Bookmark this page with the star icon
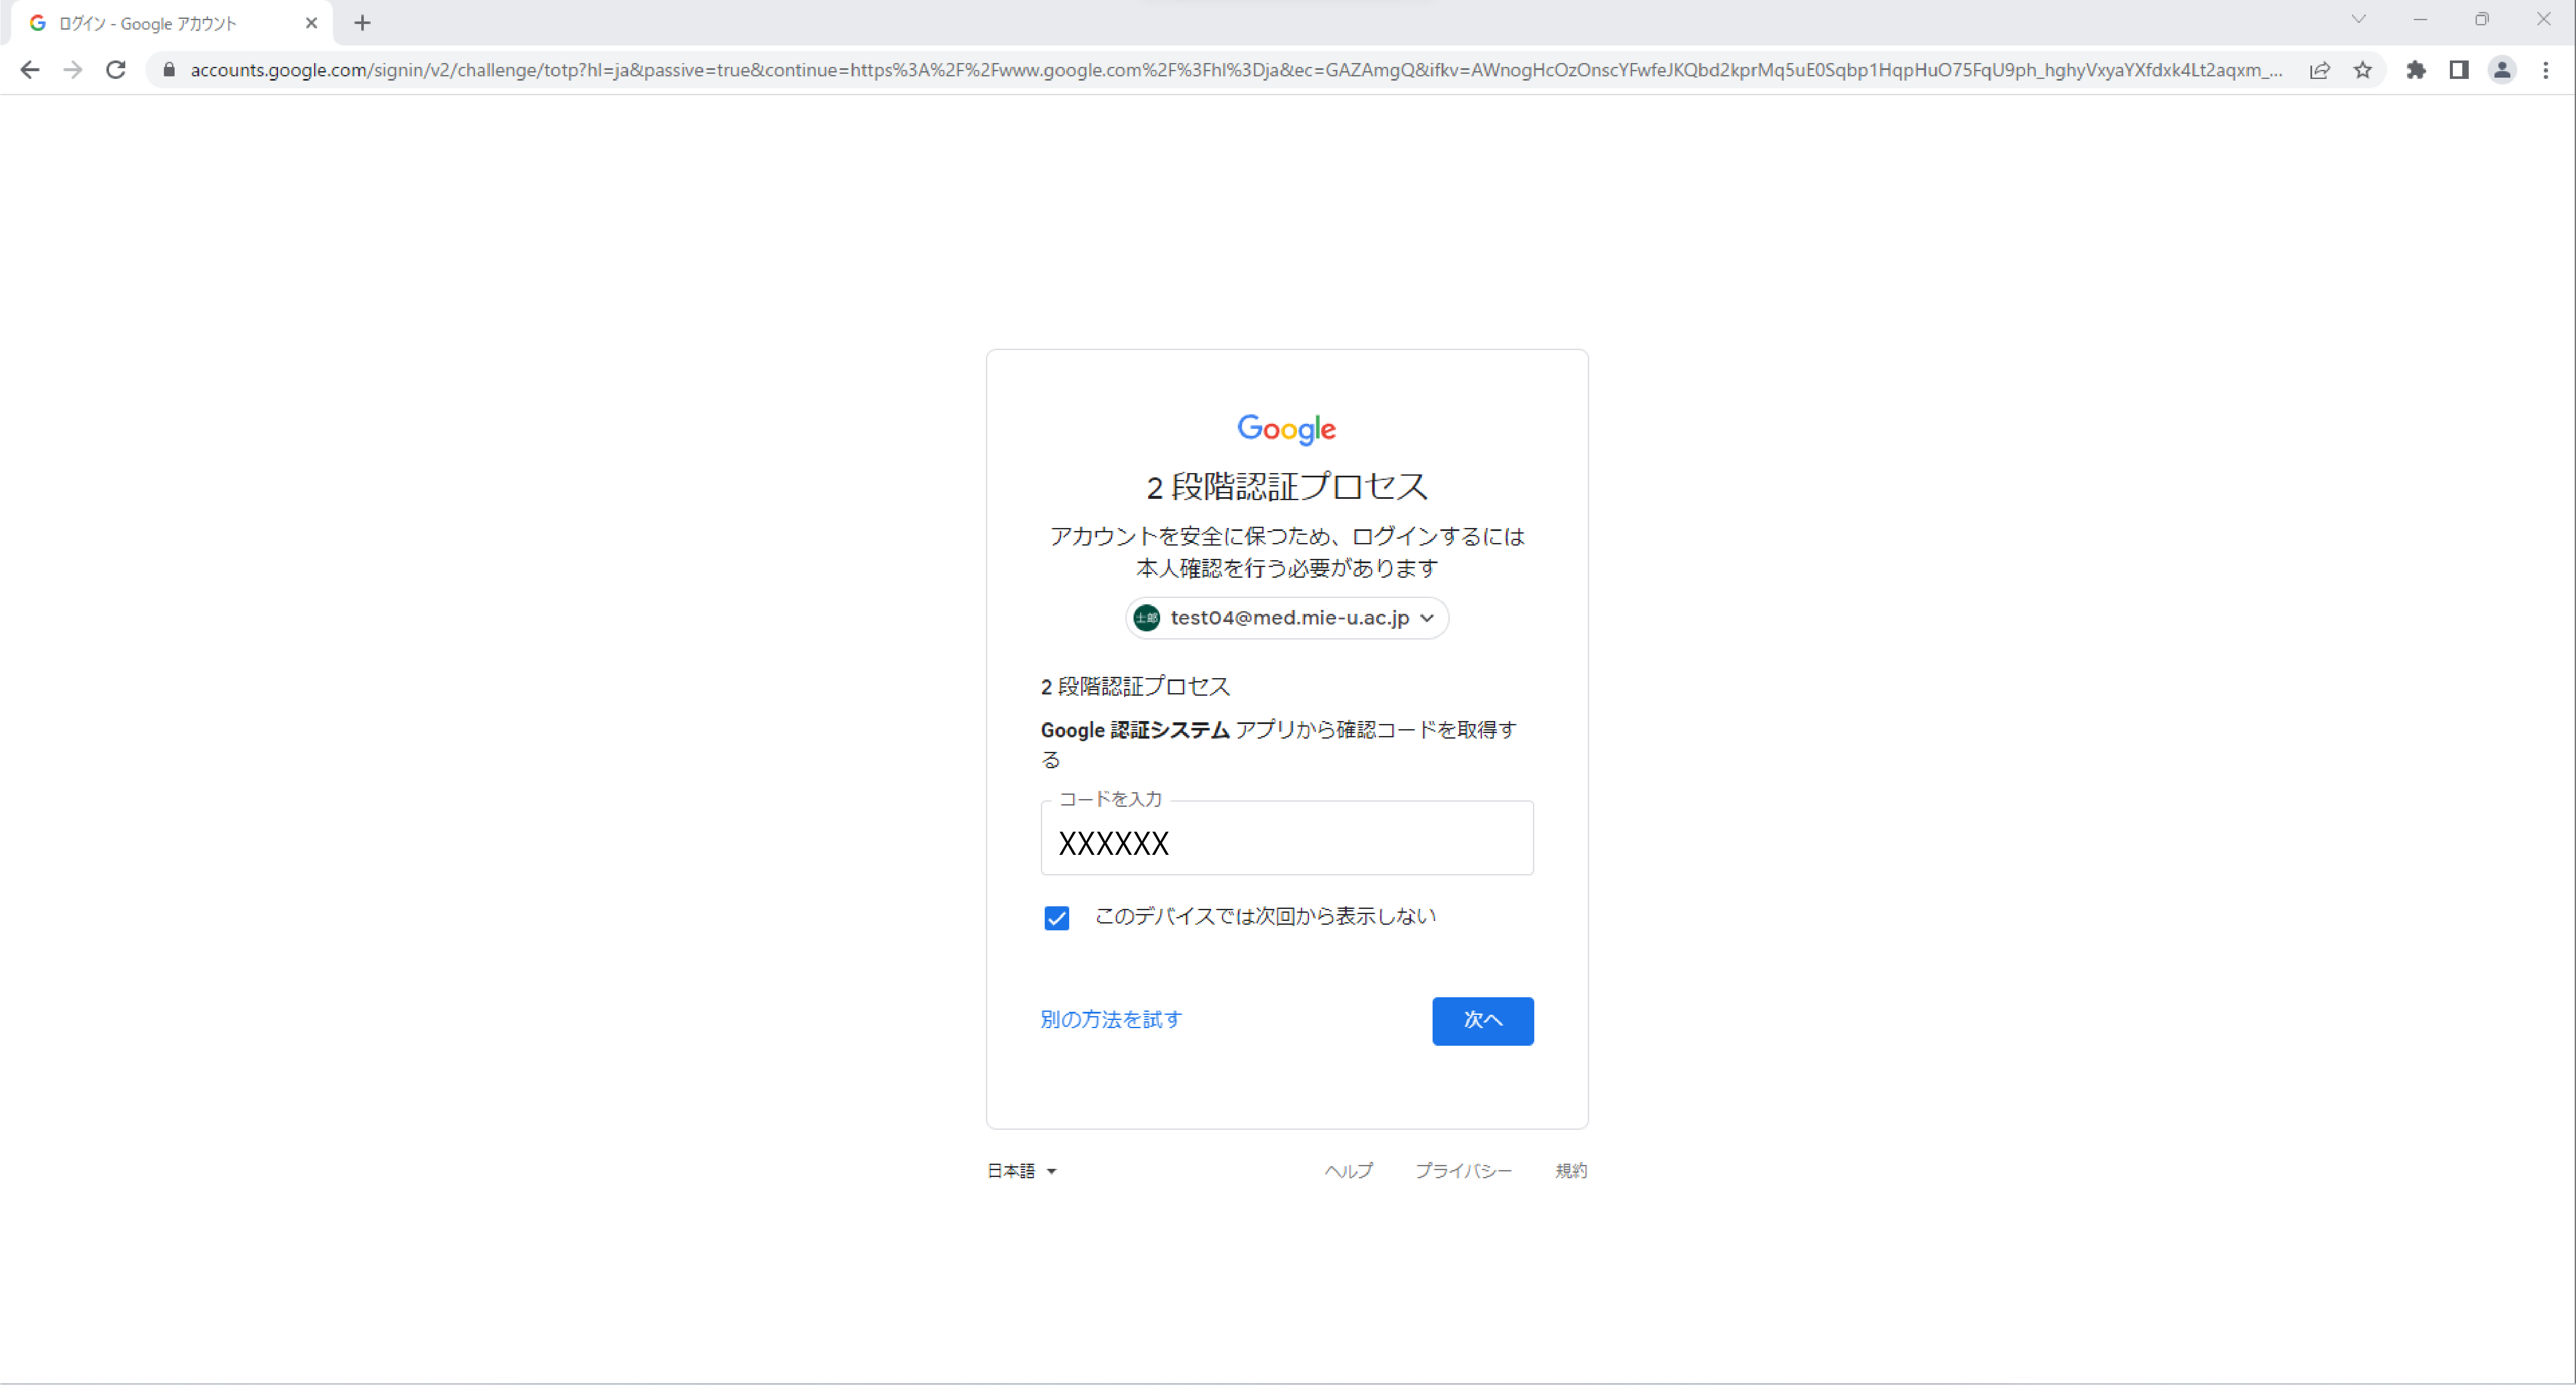This screenshot has width=2576, height=1385. coord(2363,70)
